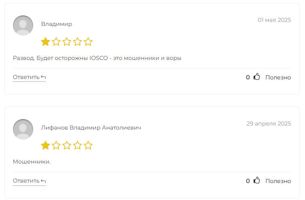Click reply arrow icon under Мошенники review
The image size is (305, 200).
coord(43,181)
